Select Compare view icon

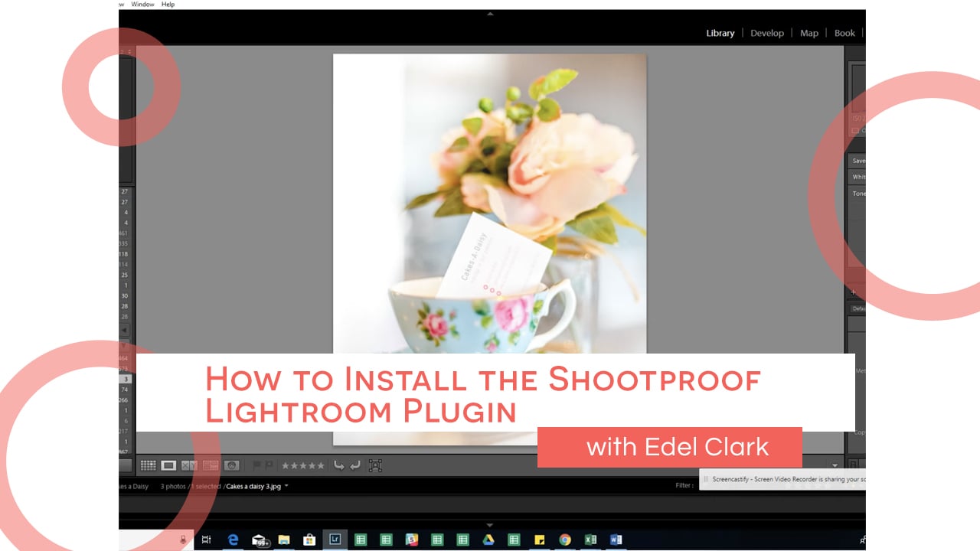189,465
